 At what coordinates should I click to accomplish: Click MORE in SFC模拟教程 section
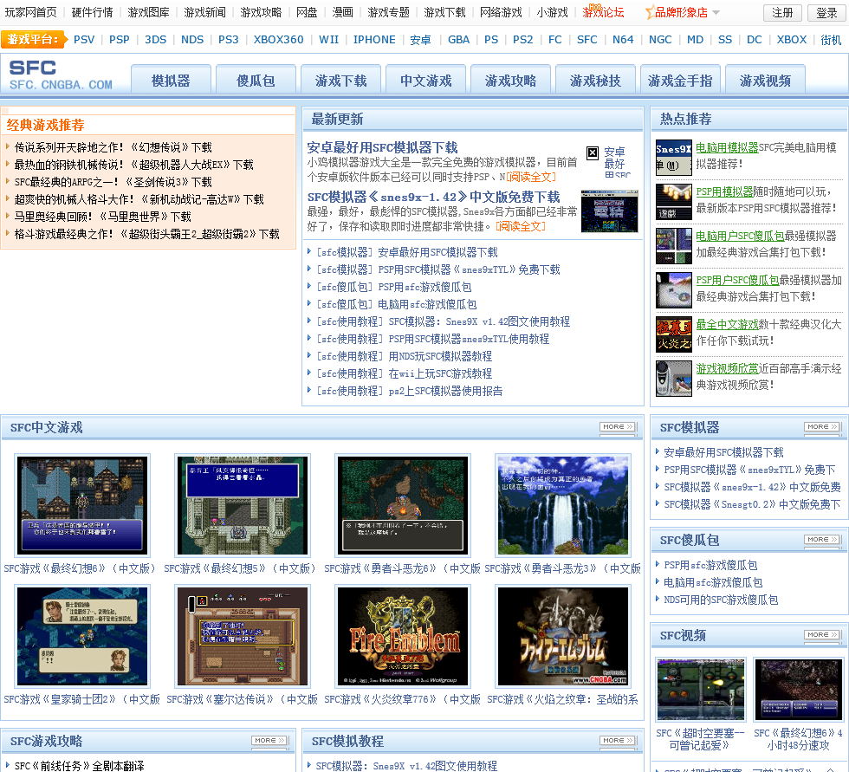pos(618,741)
